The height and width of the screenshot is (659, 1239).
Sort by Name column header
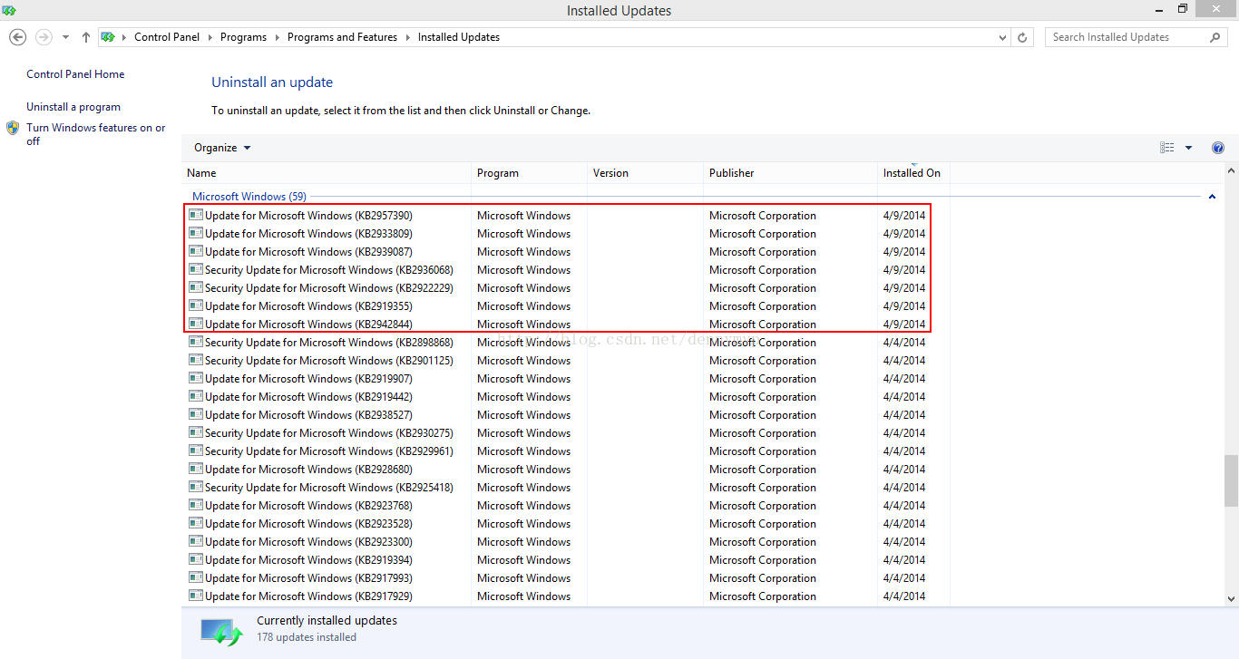[327, 173]
